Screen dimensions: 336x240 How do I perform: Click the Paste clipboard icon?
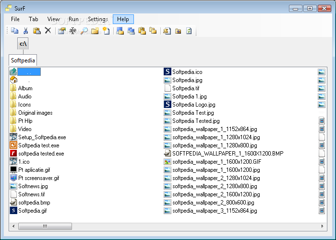37,31
